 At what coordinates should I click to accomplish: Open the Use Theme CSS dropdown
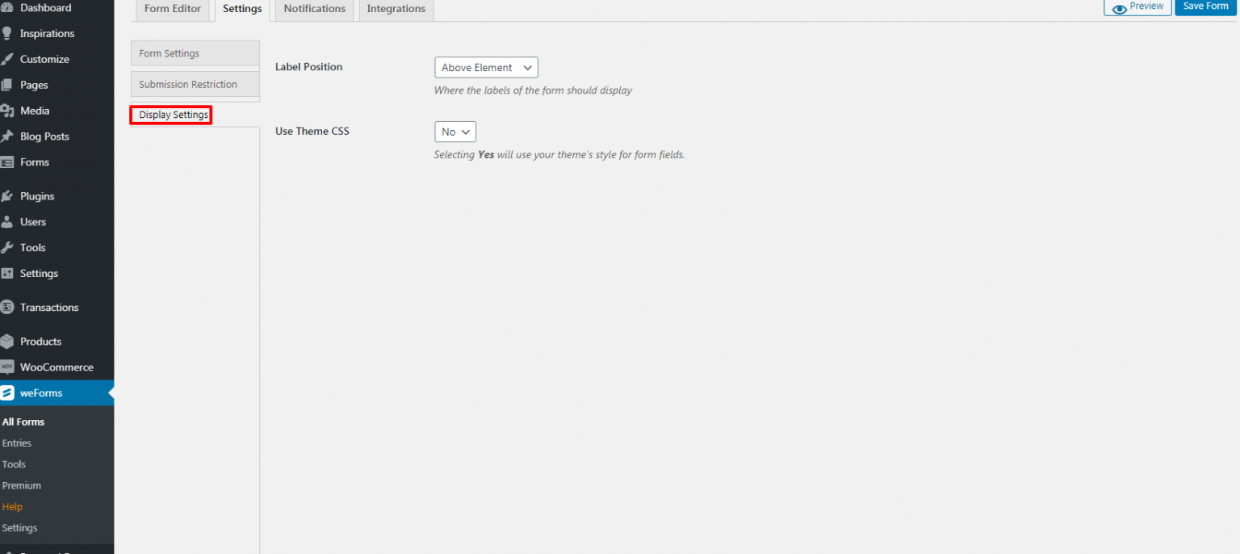pos(455,131)
